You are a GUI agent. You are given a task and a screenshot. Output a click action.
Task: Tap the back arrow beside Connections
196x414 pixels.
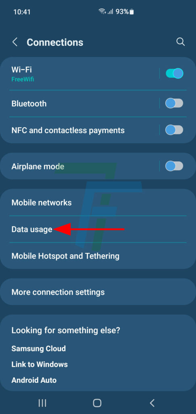click(15, 42)
